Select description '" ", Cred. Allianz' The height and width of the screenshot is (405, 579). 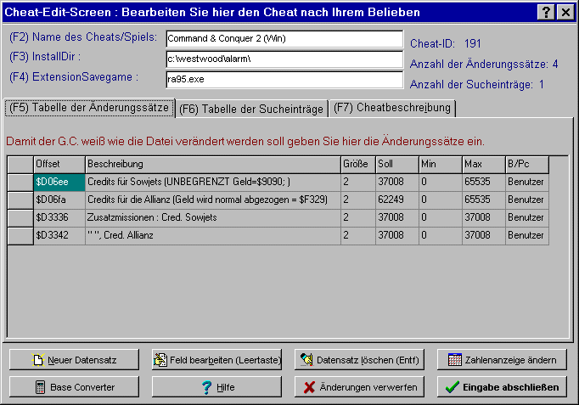213,235
